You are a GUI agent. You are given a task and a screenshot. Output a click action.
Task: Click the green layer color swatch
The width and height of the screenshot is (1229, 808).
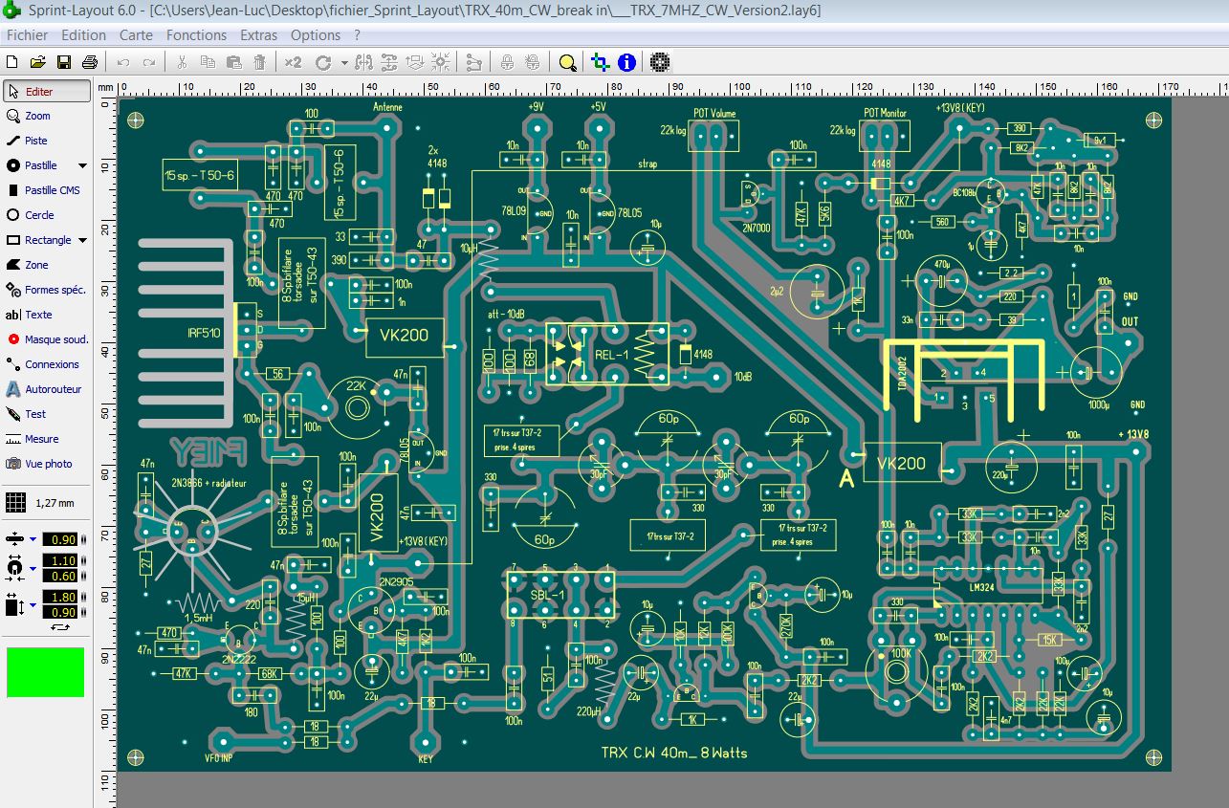point(46,672)
